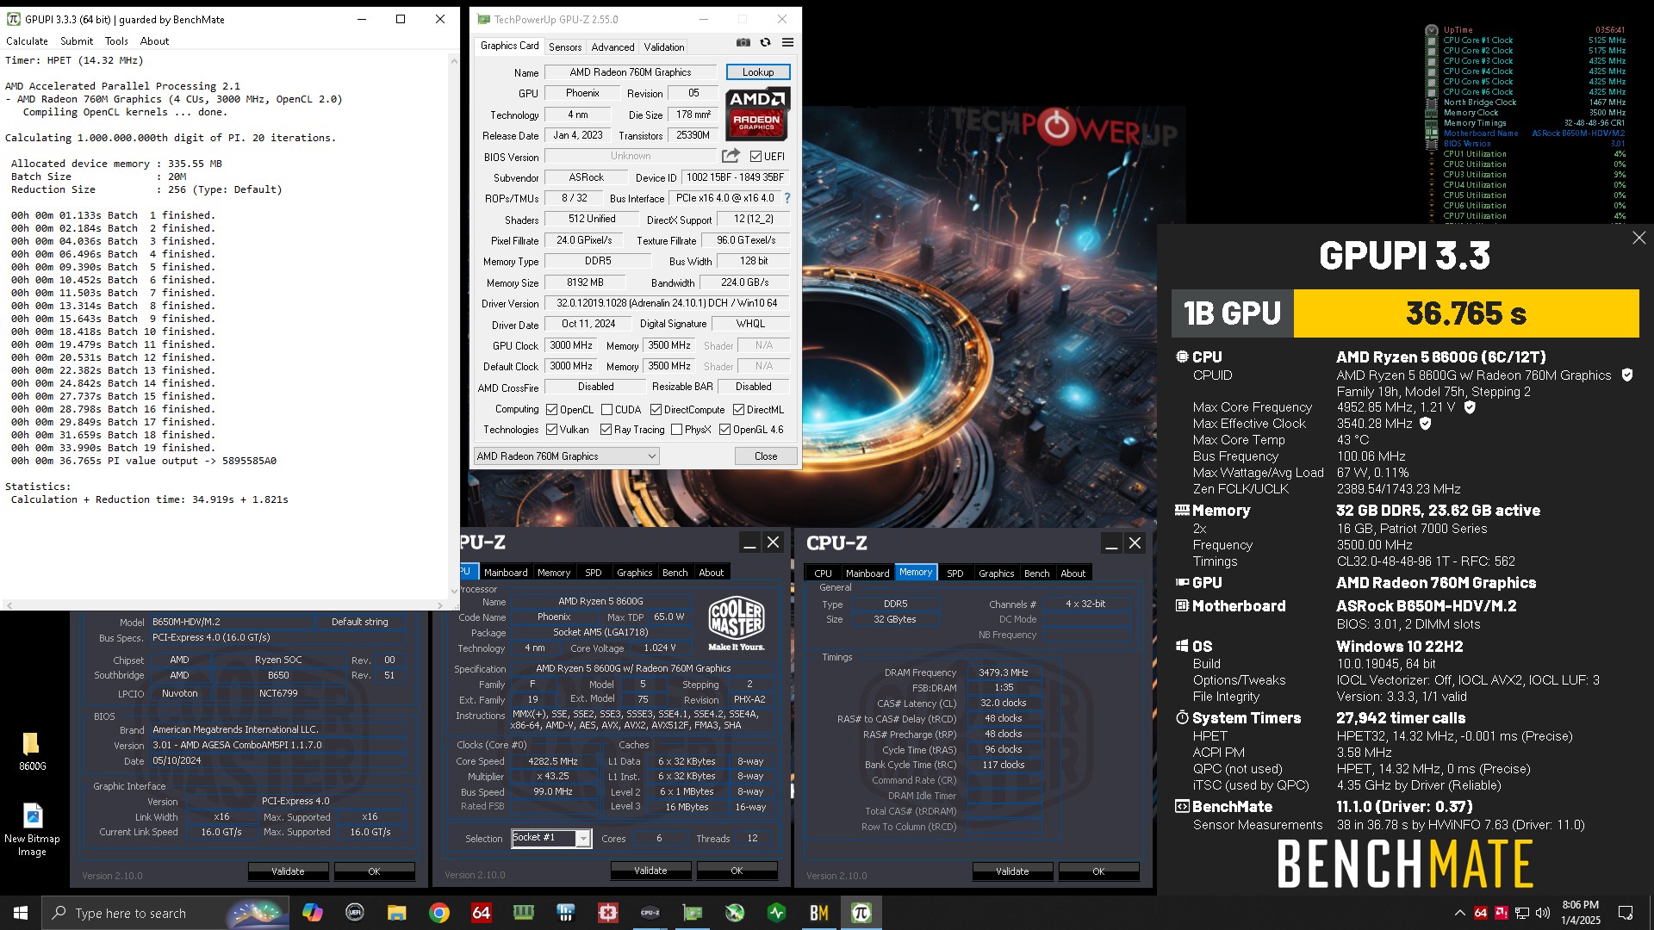Screen dimensions: 1654x930
Task: Toggle the Ray Tracing checkbox
Action: [x=606, y=430]
